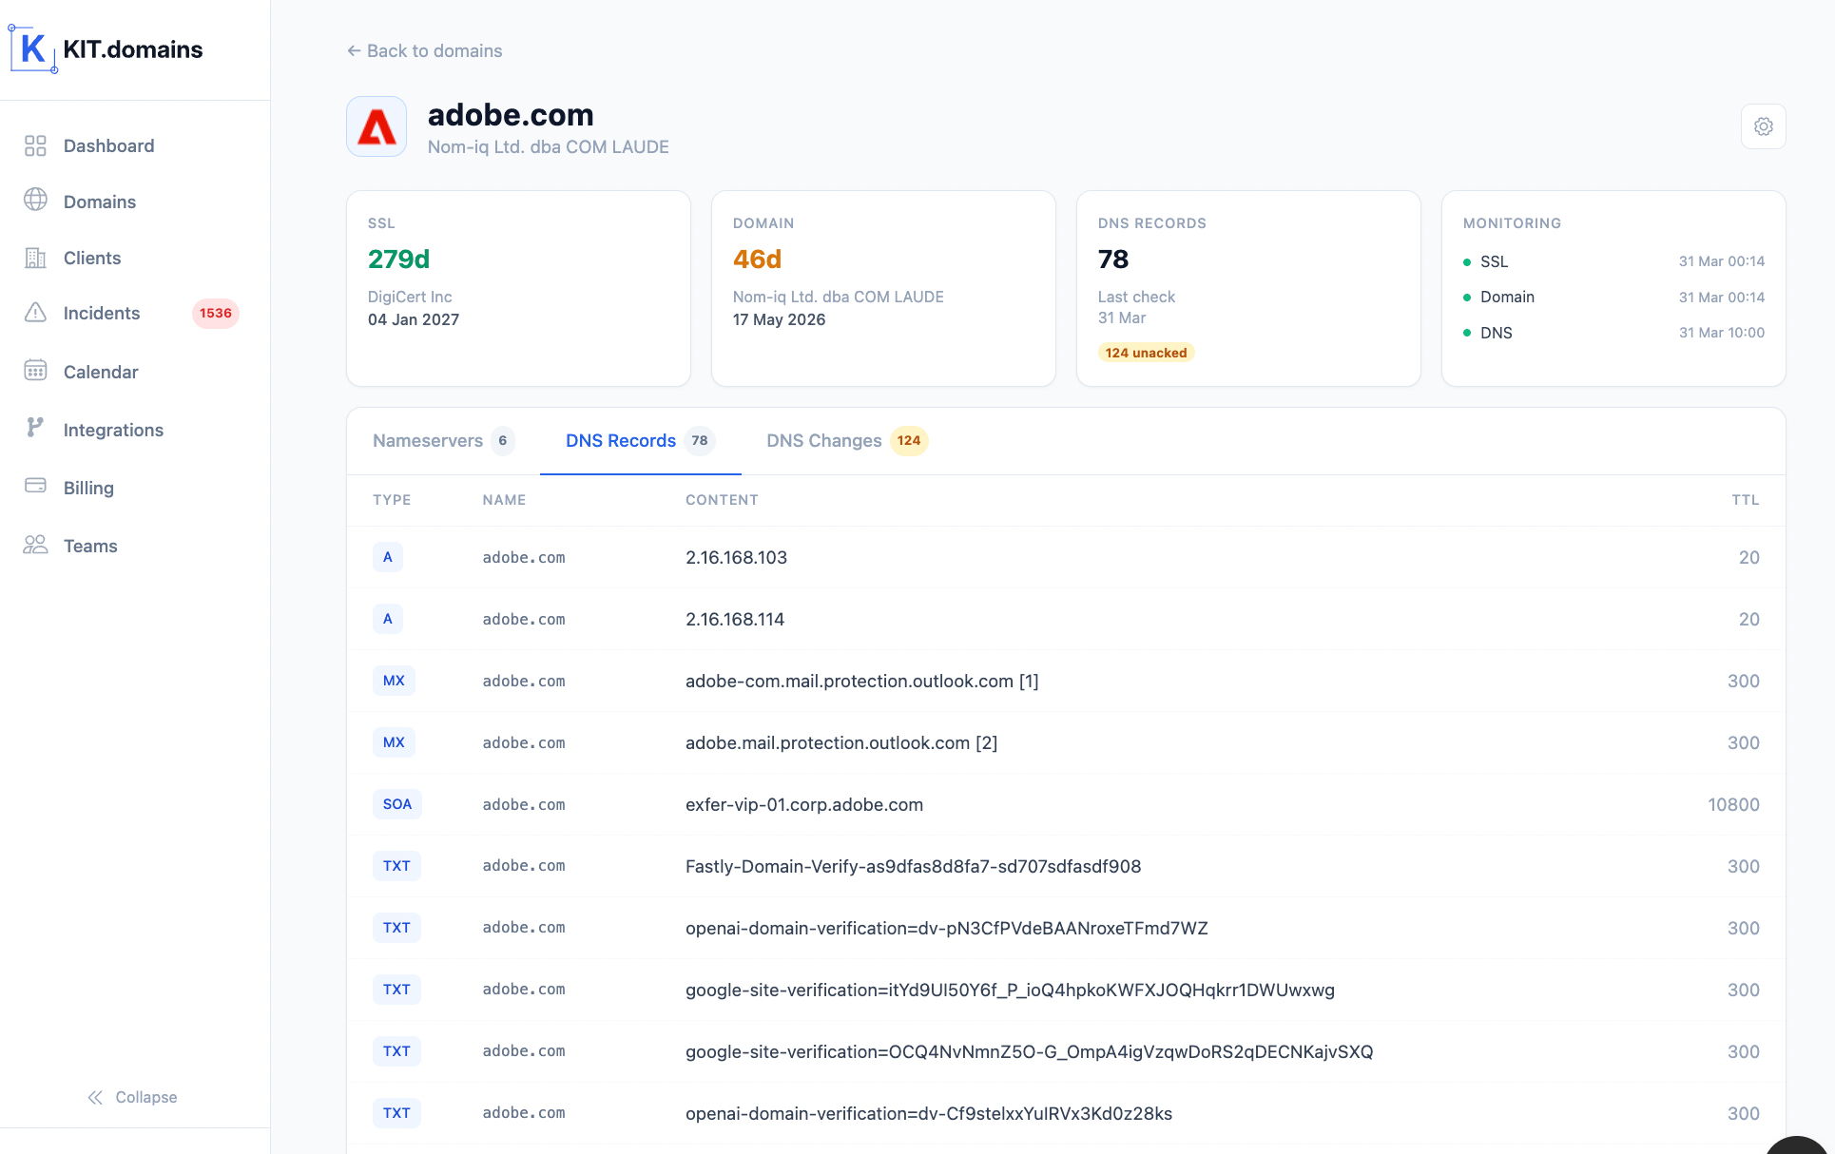Select record content 2.16.168.114
1835x1154 pixels.
pyautogui.click(x=735, y=619)
